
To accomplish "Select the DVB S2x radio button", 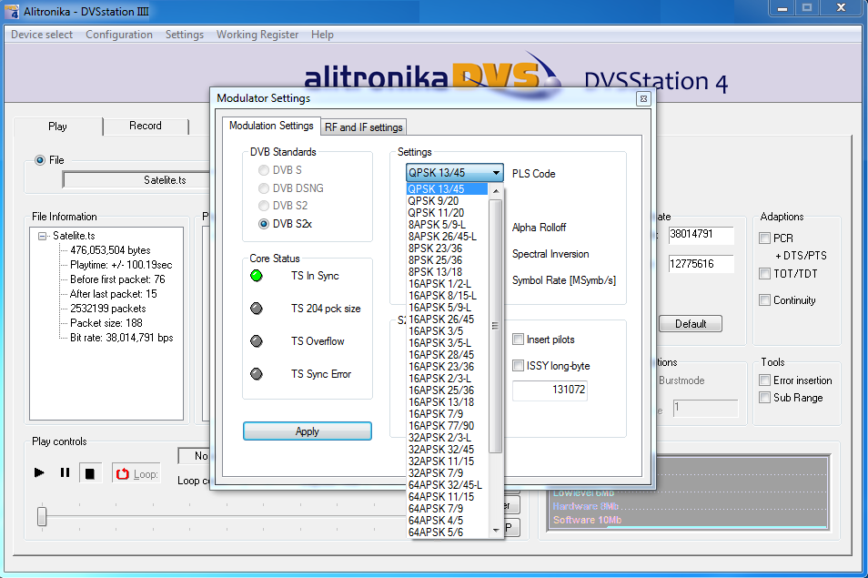I will point(264,223).
